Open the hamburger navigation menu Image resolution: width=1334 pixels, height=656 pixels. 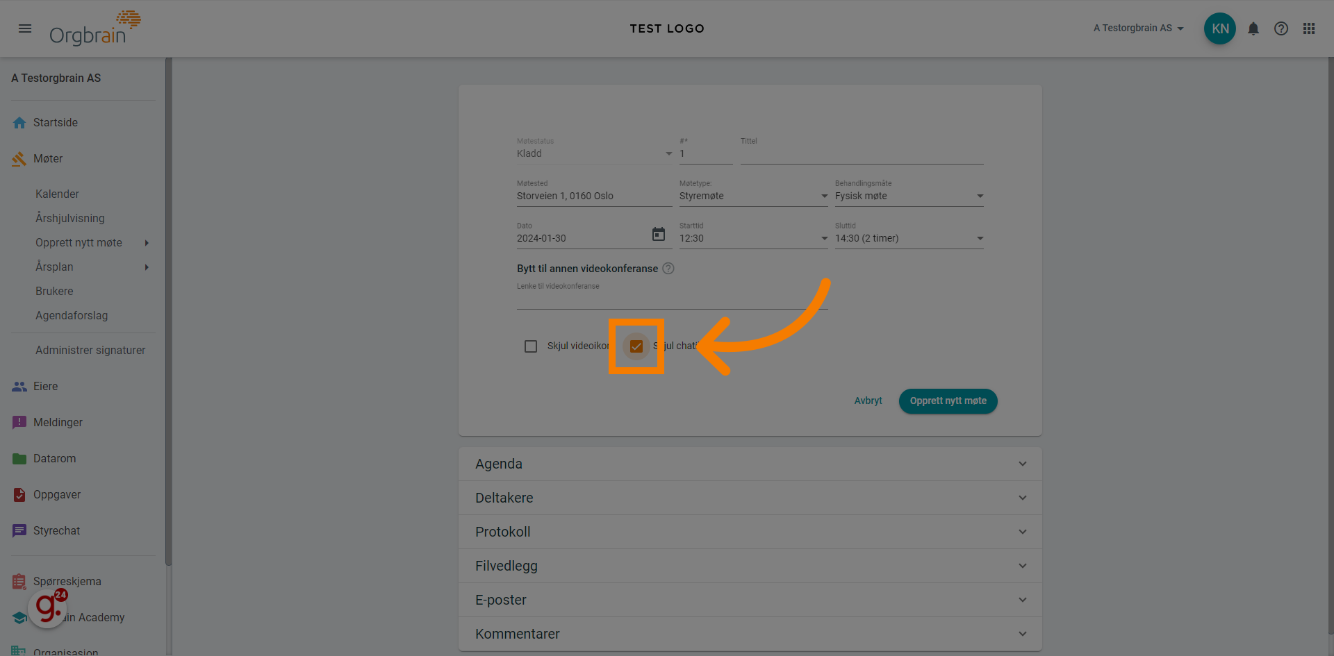(x=25, y=28)
